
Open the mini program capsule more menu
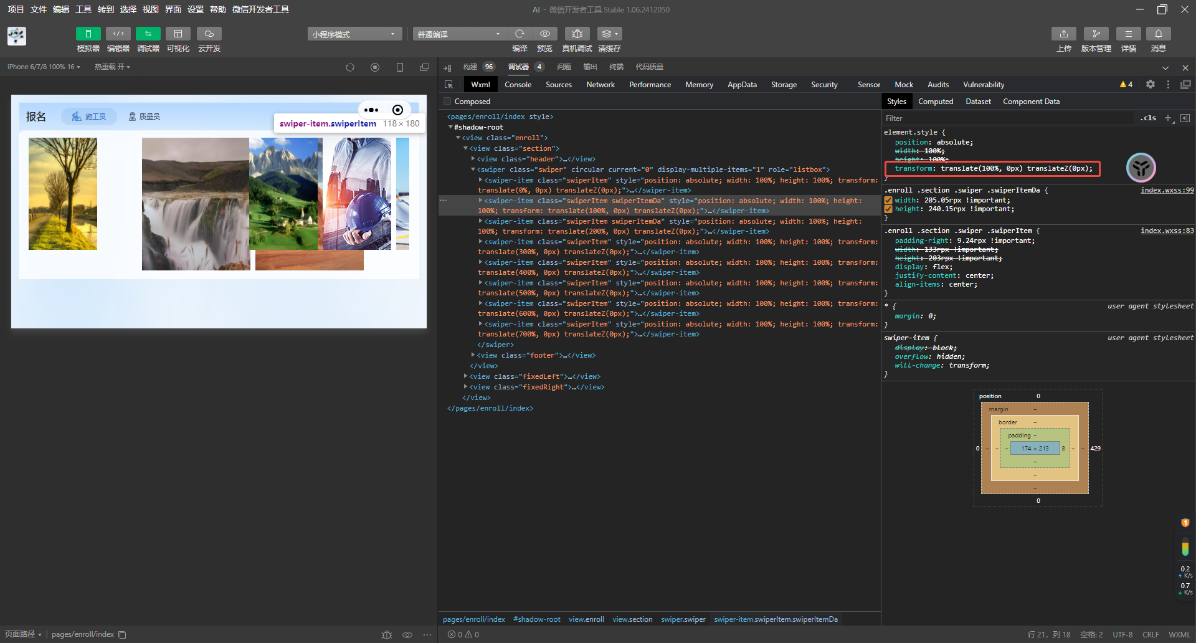[x=371, y=110]
